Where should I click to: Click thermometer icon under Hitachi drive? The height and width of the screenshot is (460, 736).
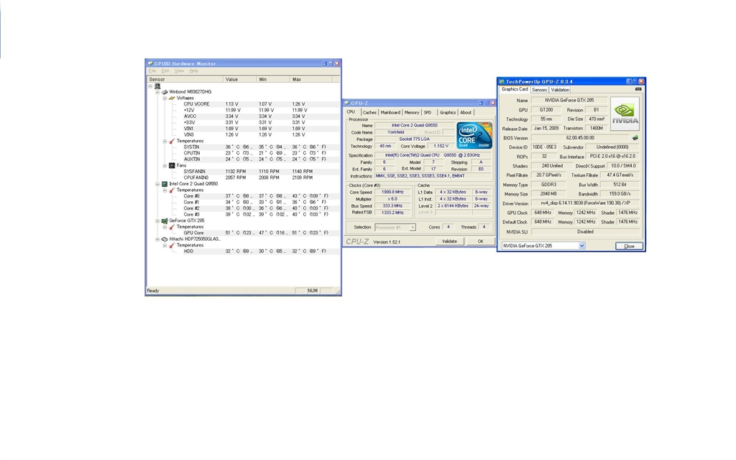172,246
